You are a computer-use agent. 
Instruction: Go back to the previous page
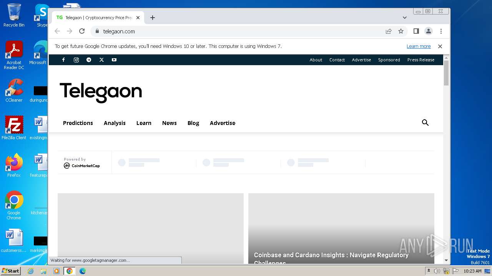click(x=57, y=31)
